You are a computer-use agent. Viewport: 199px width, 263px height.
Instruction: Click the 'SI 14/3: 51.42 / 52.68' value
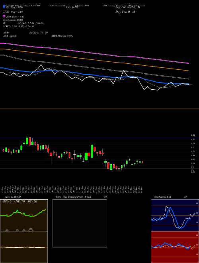[31, 23]
